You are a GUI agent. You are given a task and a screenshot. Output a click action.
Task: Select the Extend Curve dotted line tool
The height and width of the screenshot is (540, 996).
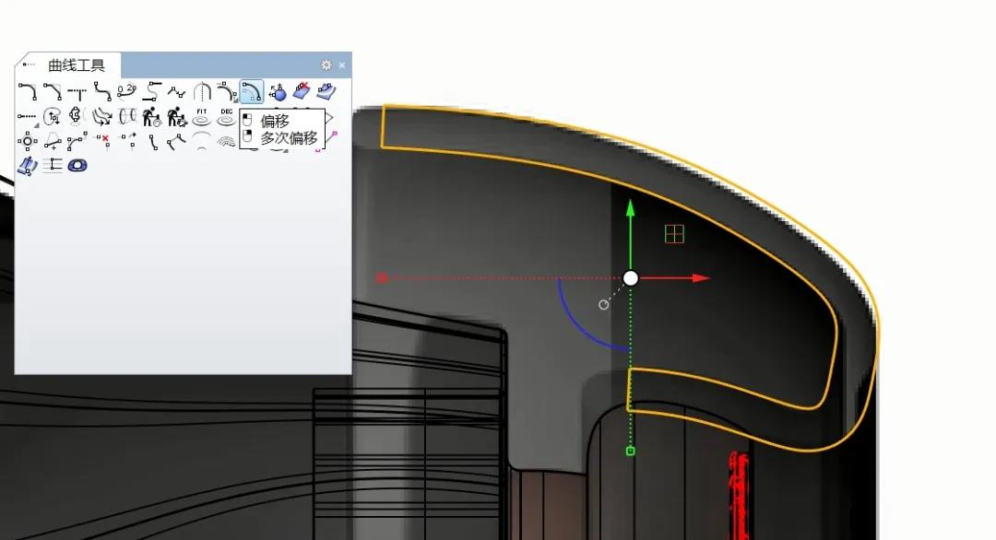click(28, 117)
